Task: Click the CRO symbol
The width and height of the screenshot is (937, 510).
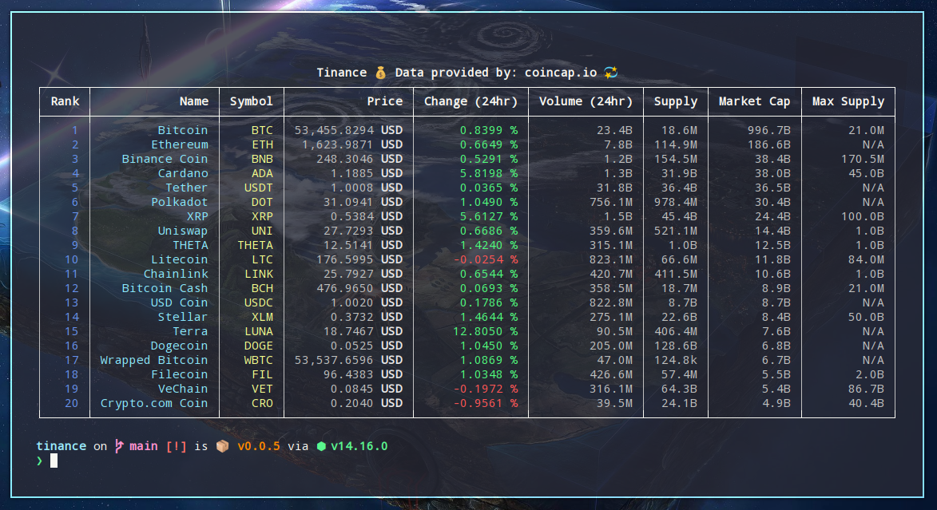Action: click(x=262, y=403)
